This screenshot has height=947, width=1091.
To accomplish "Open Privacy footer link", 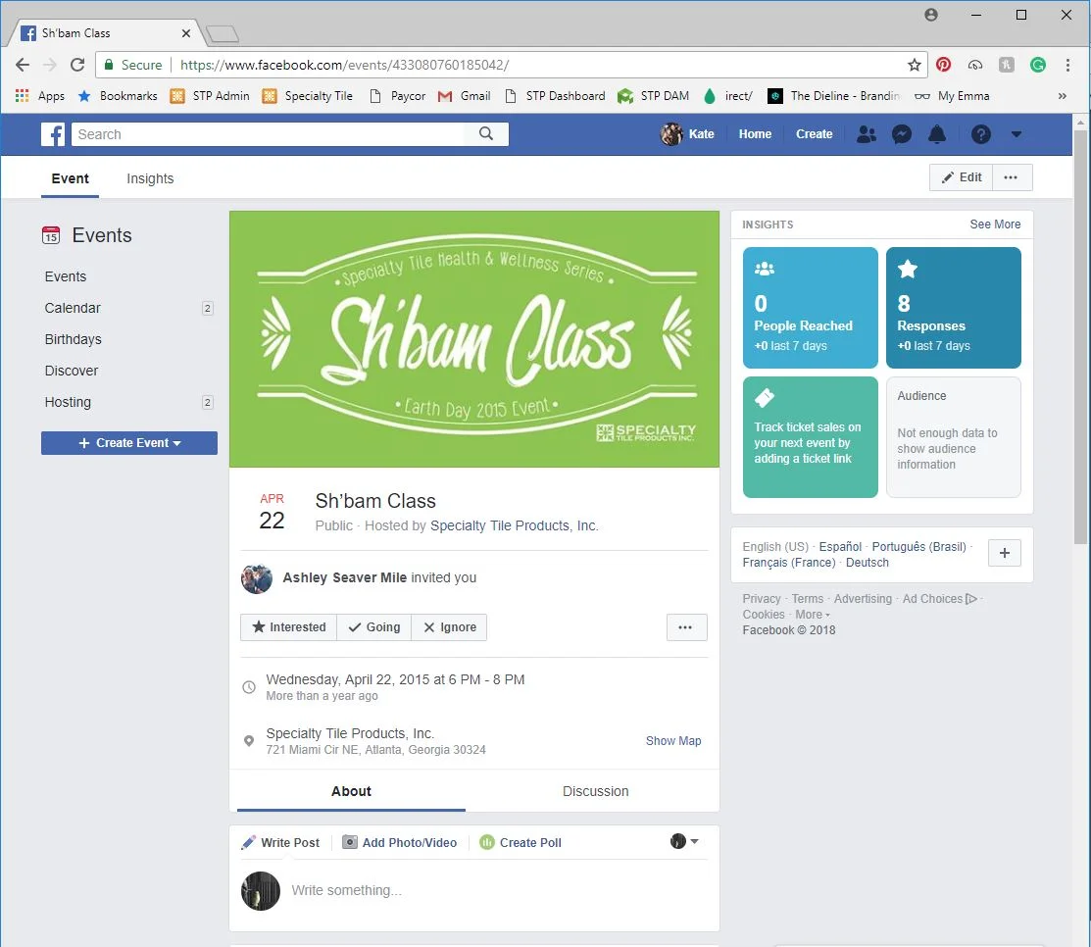I will tap(762, 598).
